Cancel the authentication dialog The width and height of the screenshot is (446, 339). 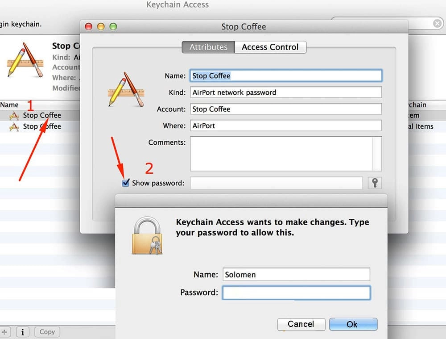[301, 324]
